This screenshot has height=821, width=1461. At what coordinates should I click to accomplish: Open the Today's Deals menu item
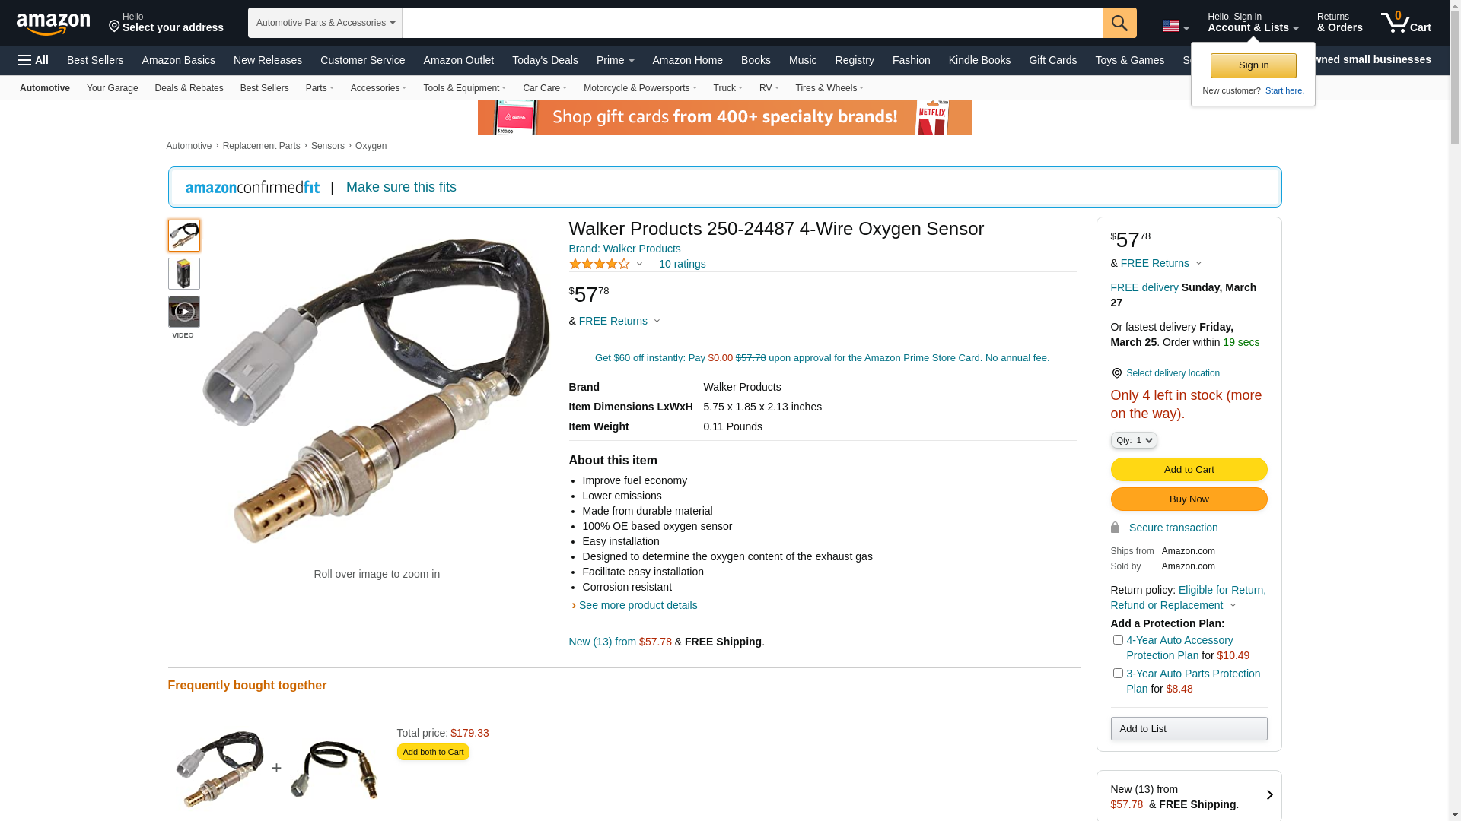pos(545,60)
